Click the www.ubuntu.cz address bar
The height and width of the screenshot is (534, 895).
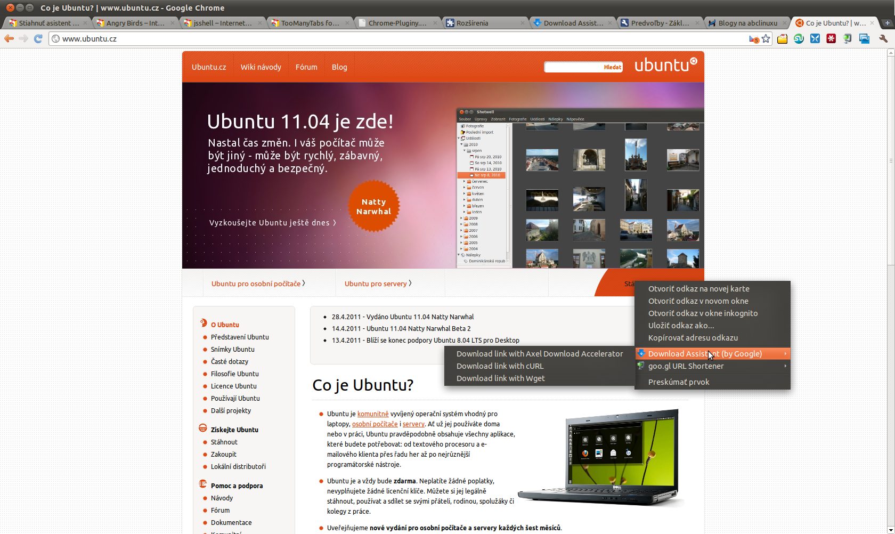click(x=373, y=38)
